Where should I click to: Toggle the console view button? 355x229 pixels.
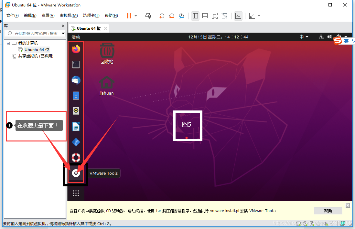[238, 16]
